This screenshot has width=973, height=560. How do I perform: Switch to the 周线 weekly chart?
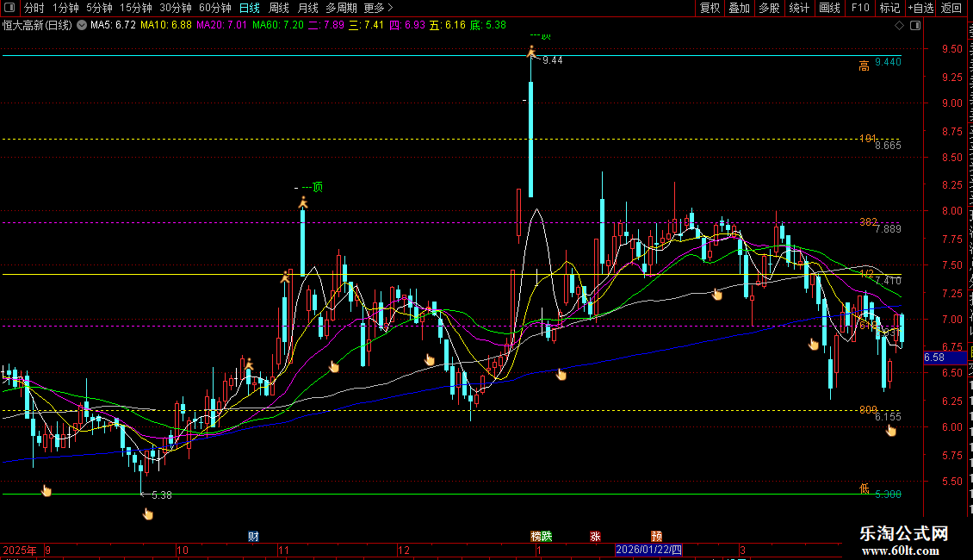[x=279, y=8]
